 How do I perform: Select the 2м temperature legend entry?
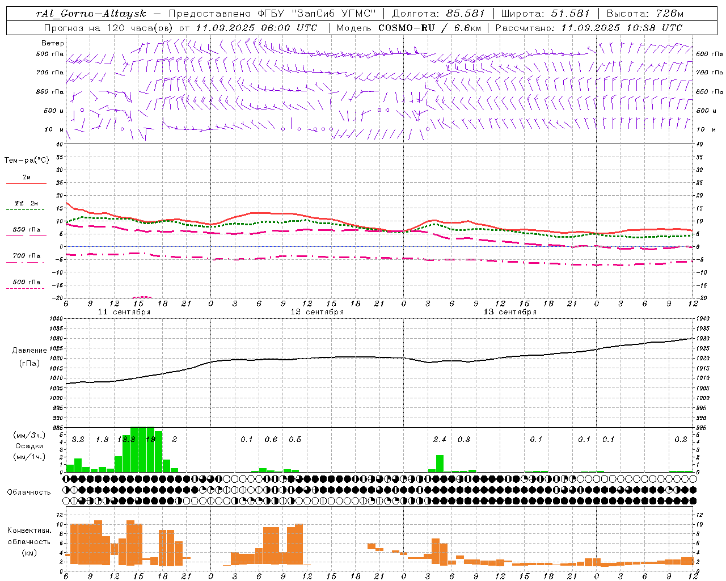click(27, 178)
